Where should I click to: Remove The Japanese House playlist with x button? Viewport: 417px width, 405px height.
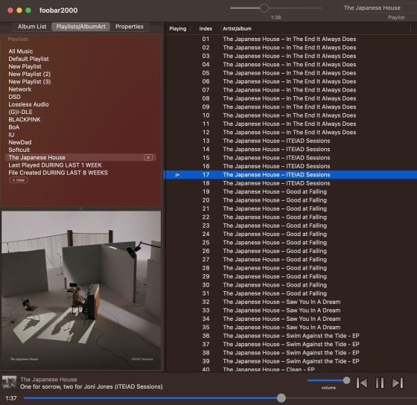[148, 157]
